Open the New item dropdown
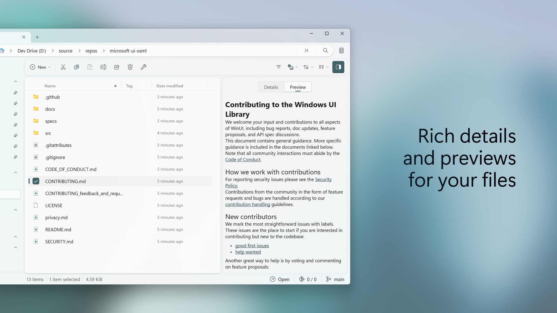This screenshot has width=557, height=313. pos(40,67)
